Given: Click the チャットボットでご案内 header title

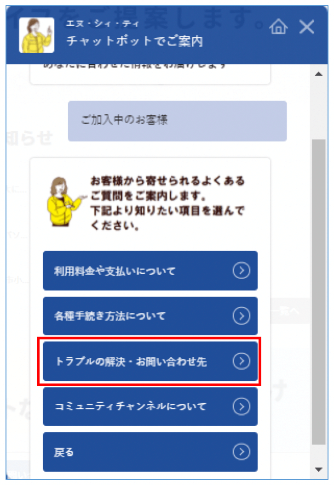Looking at the screenshot, I should click(135, 41).
